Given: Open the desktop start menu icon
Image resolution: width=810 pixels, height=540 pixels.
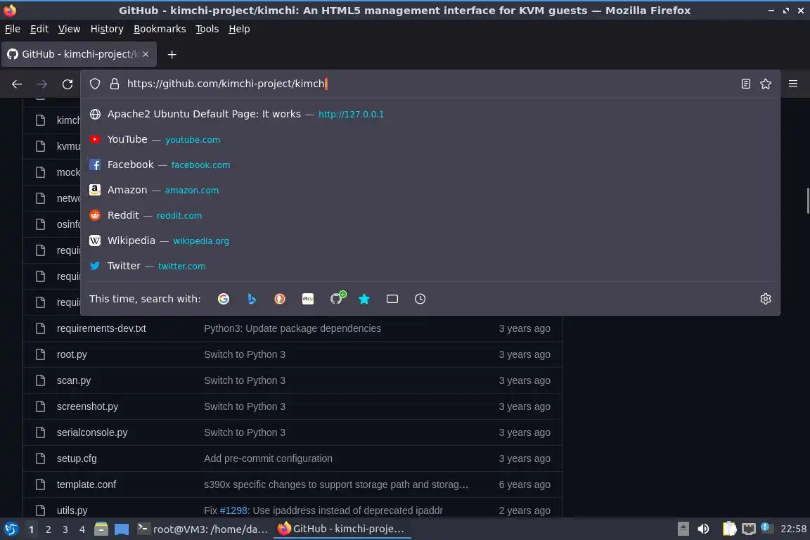Looking at the screenshot, I should pos(11,529).
